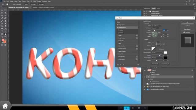Select the Rectangular Marquee tool
Viewport: 196px width, 110px height.
point(6,10)
